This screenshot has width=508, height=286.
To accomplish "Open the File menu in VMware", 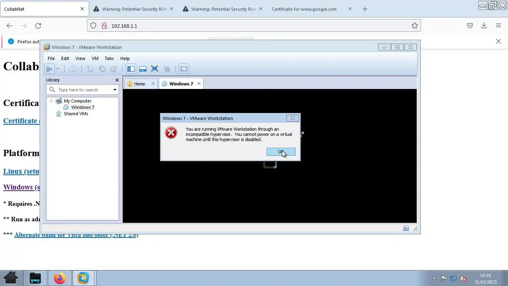I will coord(51,58).
